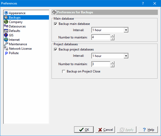Uncheck Backup project databases
Screen dimensions: 161x136
55,49
